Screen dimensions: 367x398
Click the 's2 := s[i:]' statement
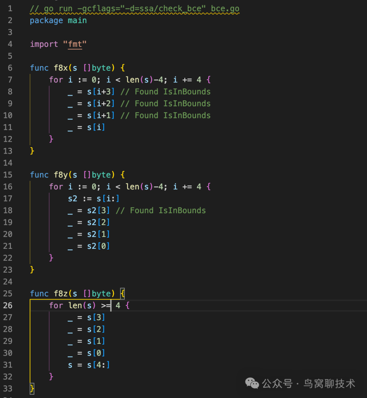click(x=93, y=198)
